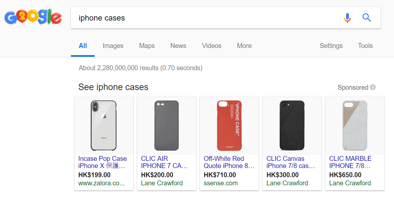The width and height of the screenshot is (394, 201).
Task: Open the Incase Pop Case product image
Action: (104, 125)
